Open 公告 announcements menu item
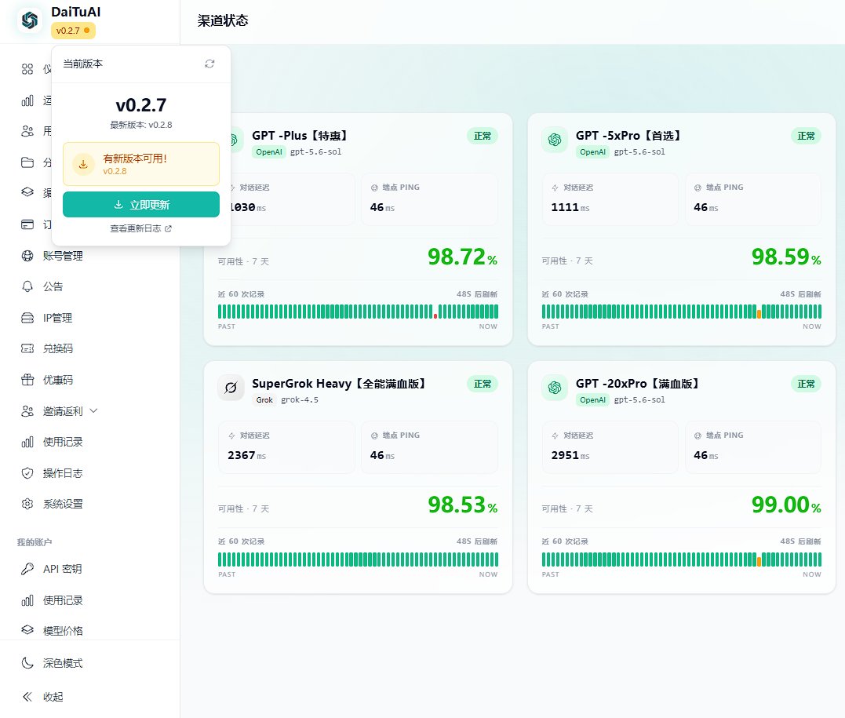Viewport: 845px width, 718px height. [x=53, y=286]
